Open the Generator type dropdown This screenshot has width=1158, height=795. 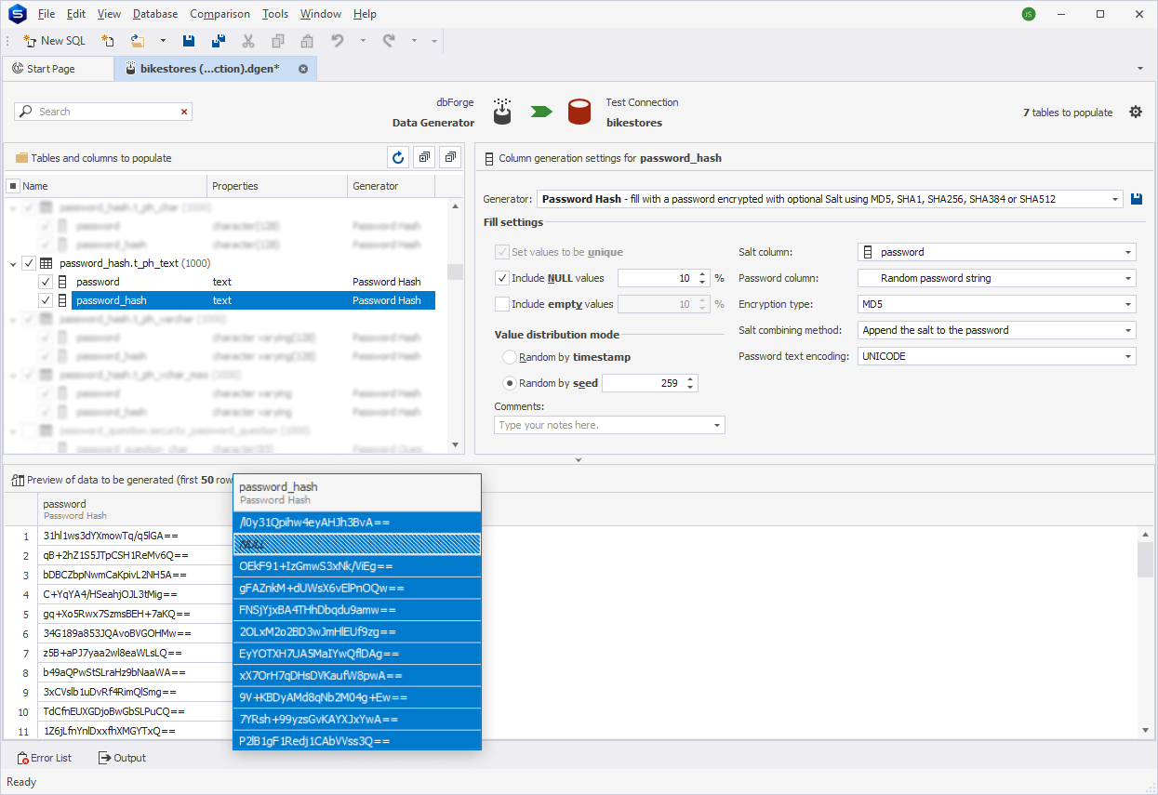tap(1116, 199)
